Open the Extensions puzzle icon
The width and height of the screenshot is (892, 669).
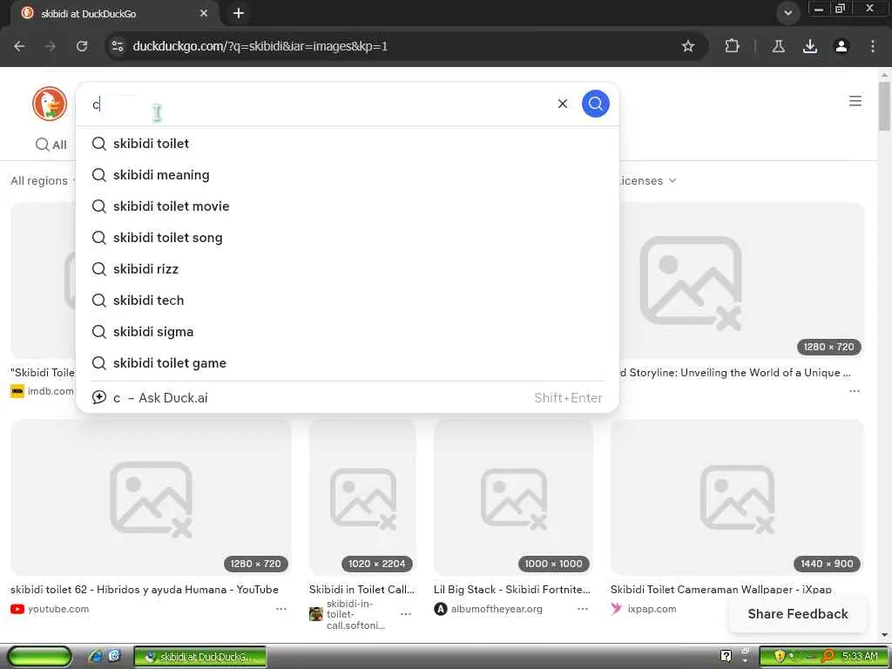tap(732, 46)
